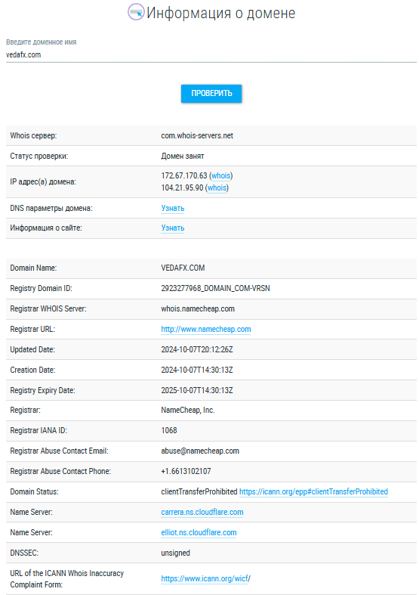419x595 pixels.
Task: Click Узнать link for DNS параметры домена
Action: 173,209
